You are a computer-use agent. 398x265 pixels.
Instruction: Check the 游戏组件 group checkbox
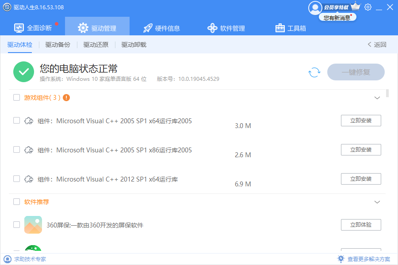pyautogui.click(x=16, y=98)
